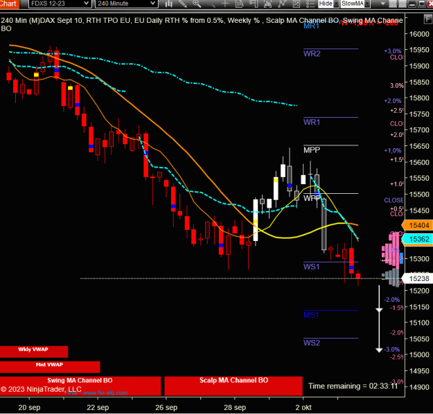433x414 pixels.
Task: Click the WS1 pivot level label
Action: 312,267
